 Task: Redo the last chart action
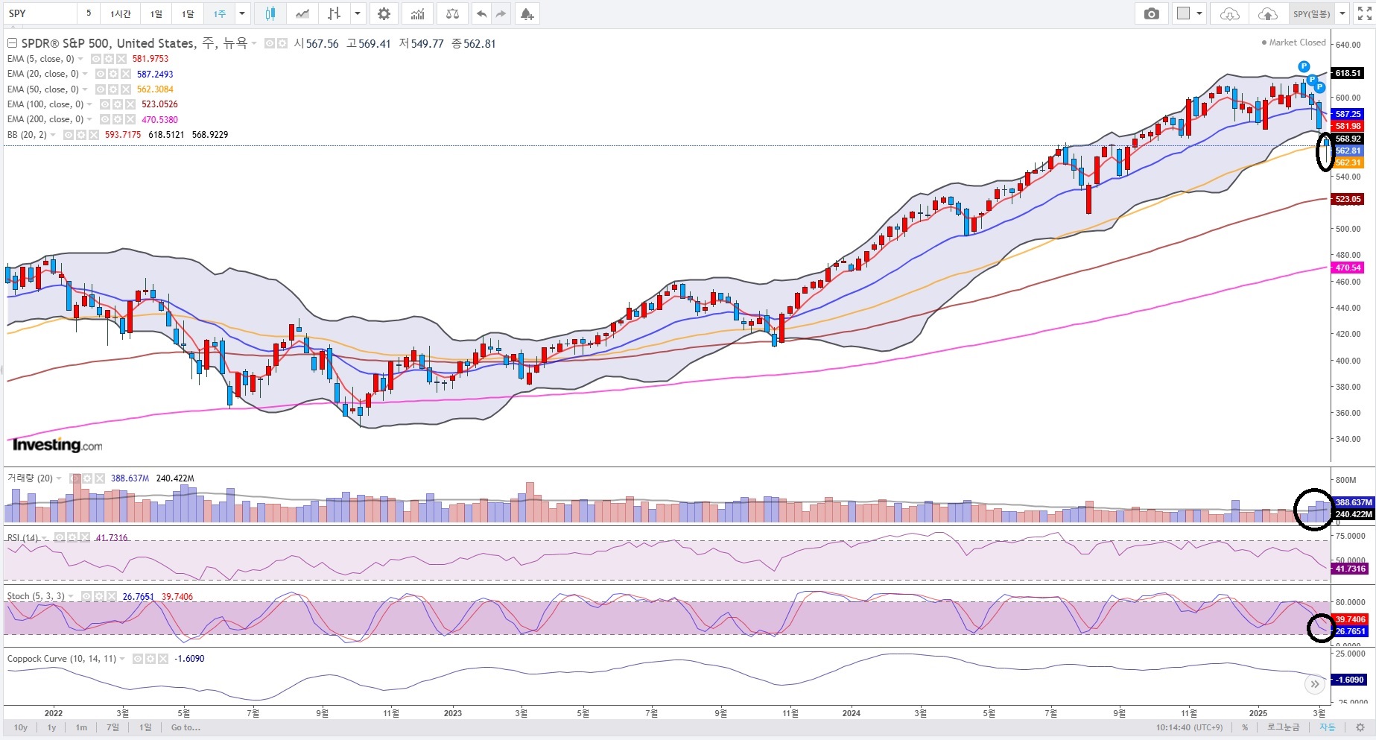point(501,13)
